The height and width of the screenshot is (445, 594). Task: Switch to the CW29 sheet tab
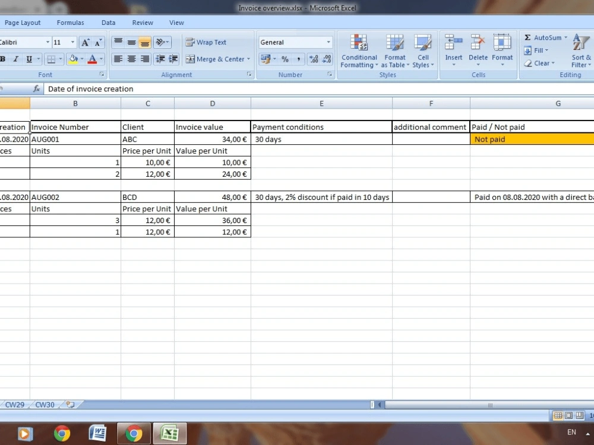(x=14, y=405)
